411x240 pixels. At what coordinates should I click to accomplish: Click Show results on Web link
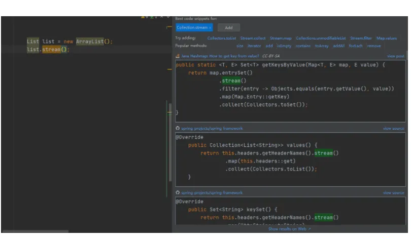pyautogui.click(x=289, y=229)
